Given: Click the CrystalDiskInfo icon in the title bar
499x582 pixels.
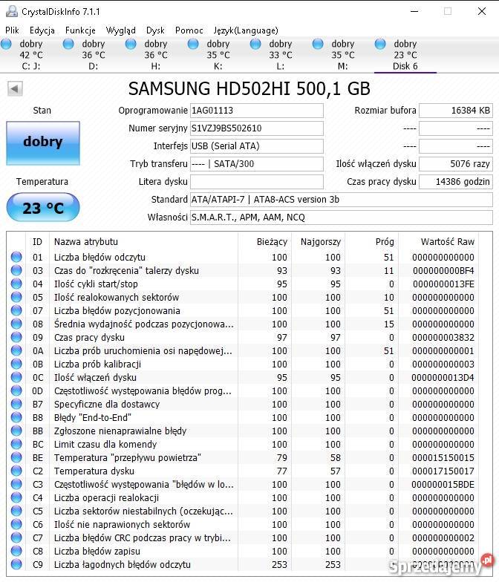Looking at the screenshot, I should pos(12,11).
